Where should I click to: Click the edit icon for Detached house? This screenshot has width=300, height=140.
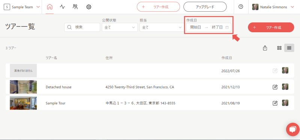click(x=275, y=87)
